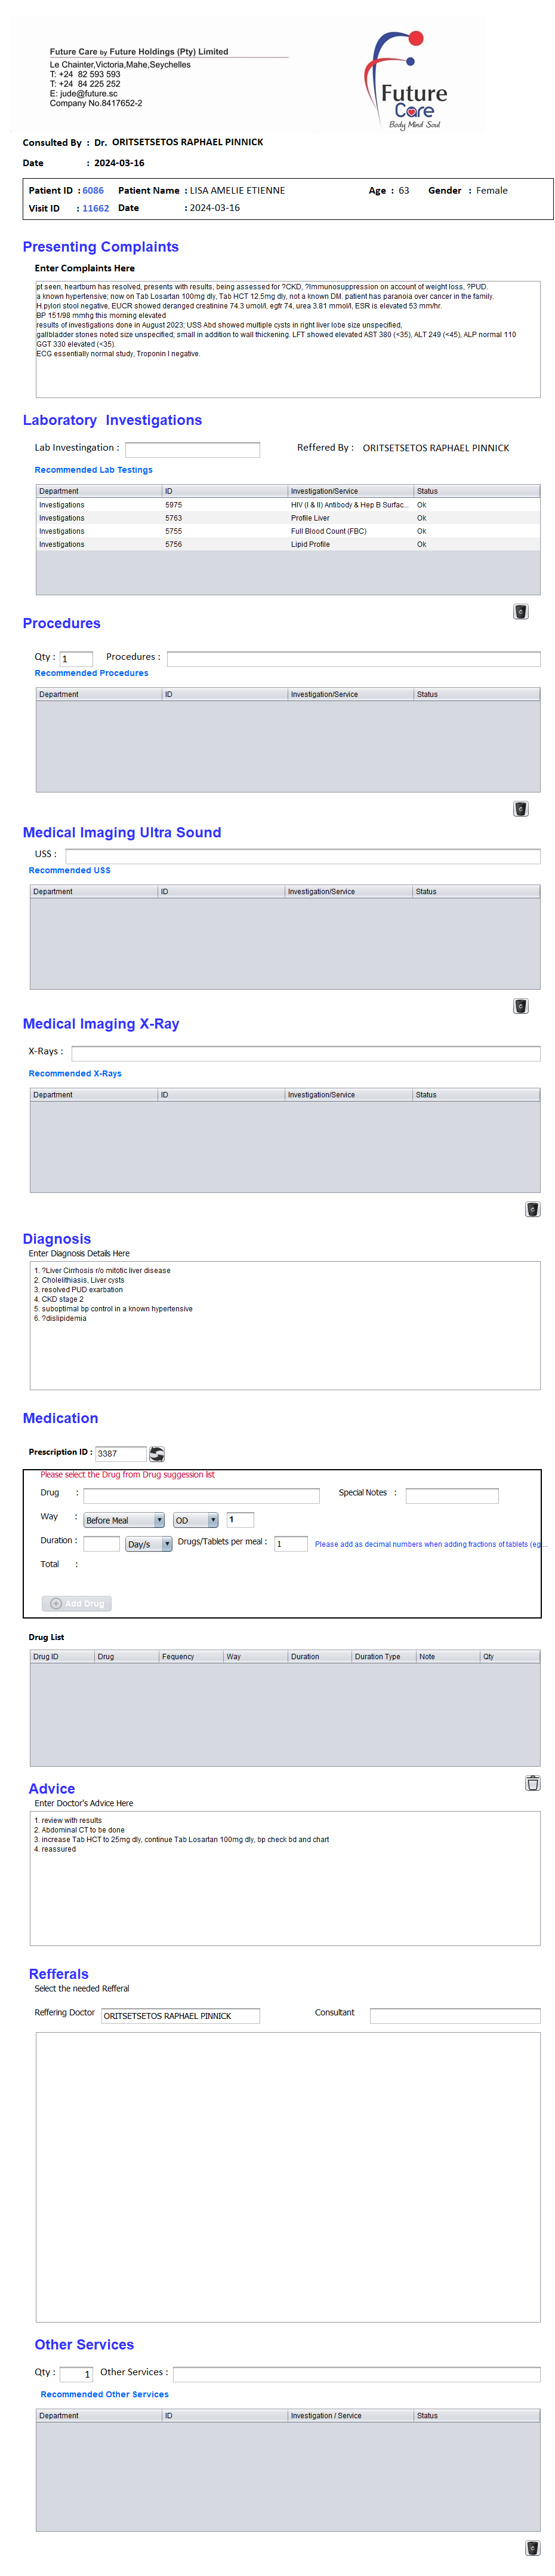Click the delete icon below Laboratory Investigations table
555x2576 pixels.
coord(520,611)
